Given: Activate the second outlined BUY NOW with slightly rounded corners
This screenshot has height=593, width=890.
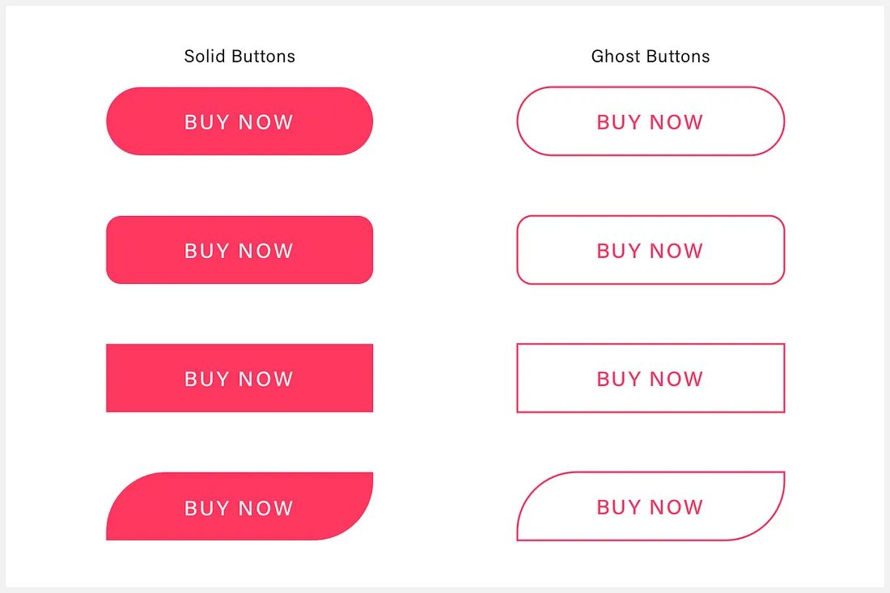Looking at the screenshot, I should pos(651,250).
